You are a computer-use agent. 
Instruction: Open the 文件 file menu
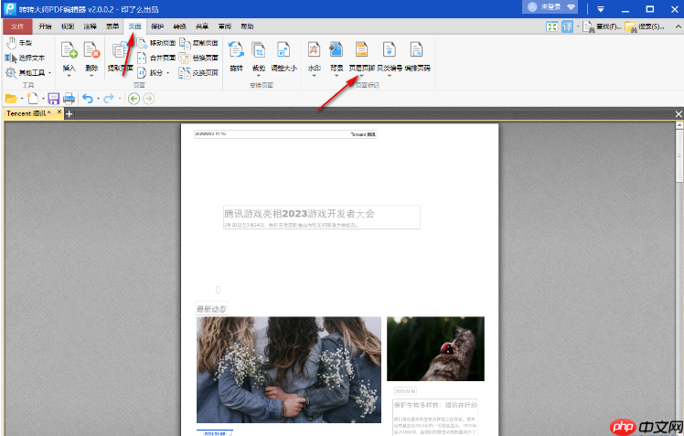click(x=17, y=27)
